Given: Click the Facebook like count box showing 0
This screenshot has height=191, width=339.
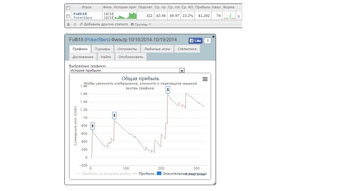Looking at the screenshot, I should tap(208, 41).
